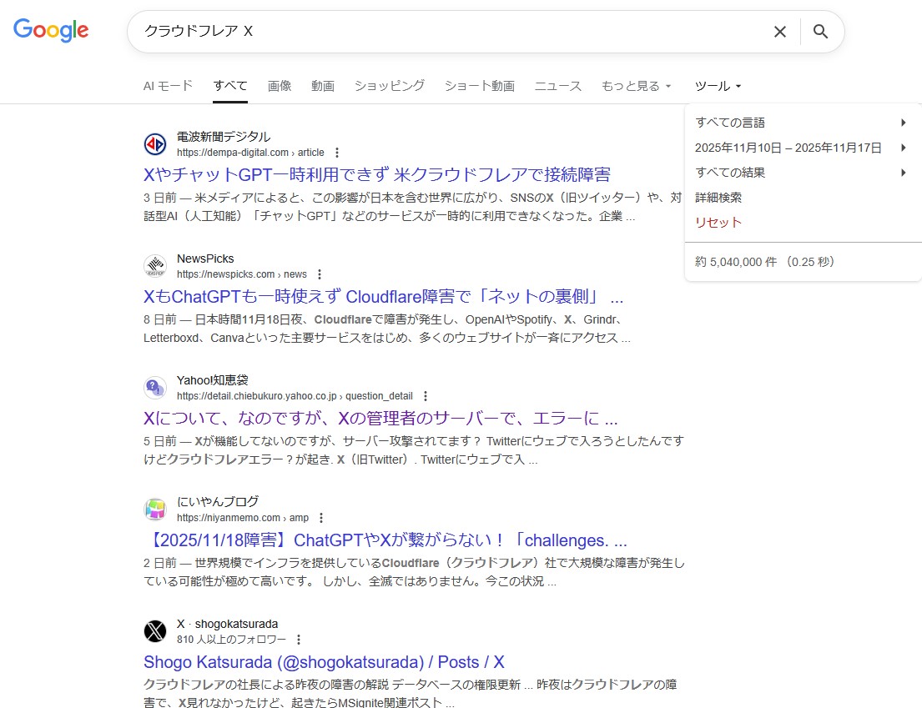Collapse the ツール menu

718,86
